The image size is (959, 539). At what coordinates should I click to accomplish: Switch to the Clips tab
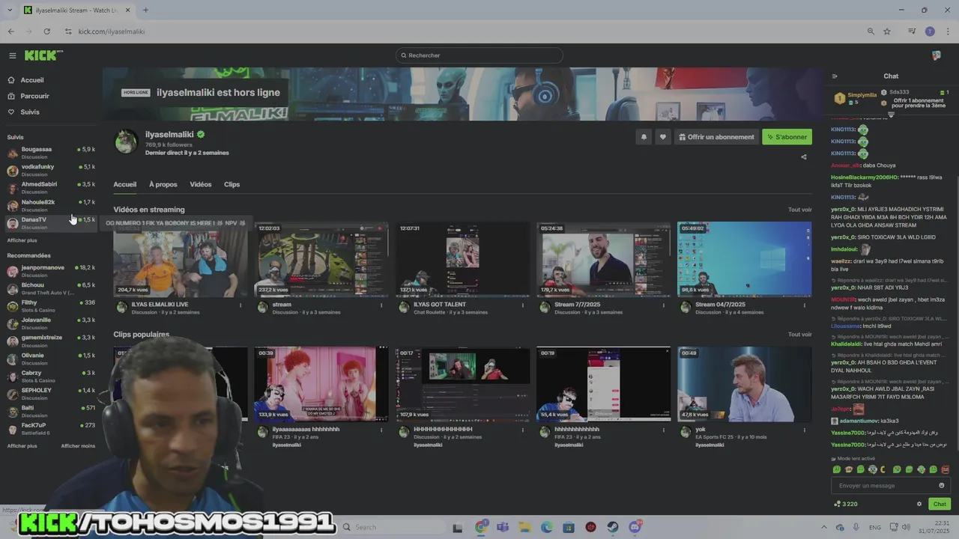coord(232,184)
